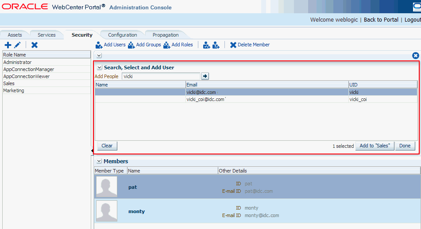Image resolution: width=421 pixels, height=229 pixels.
Task: Select the AppConnectionViewer role
Action: [47, 76]
